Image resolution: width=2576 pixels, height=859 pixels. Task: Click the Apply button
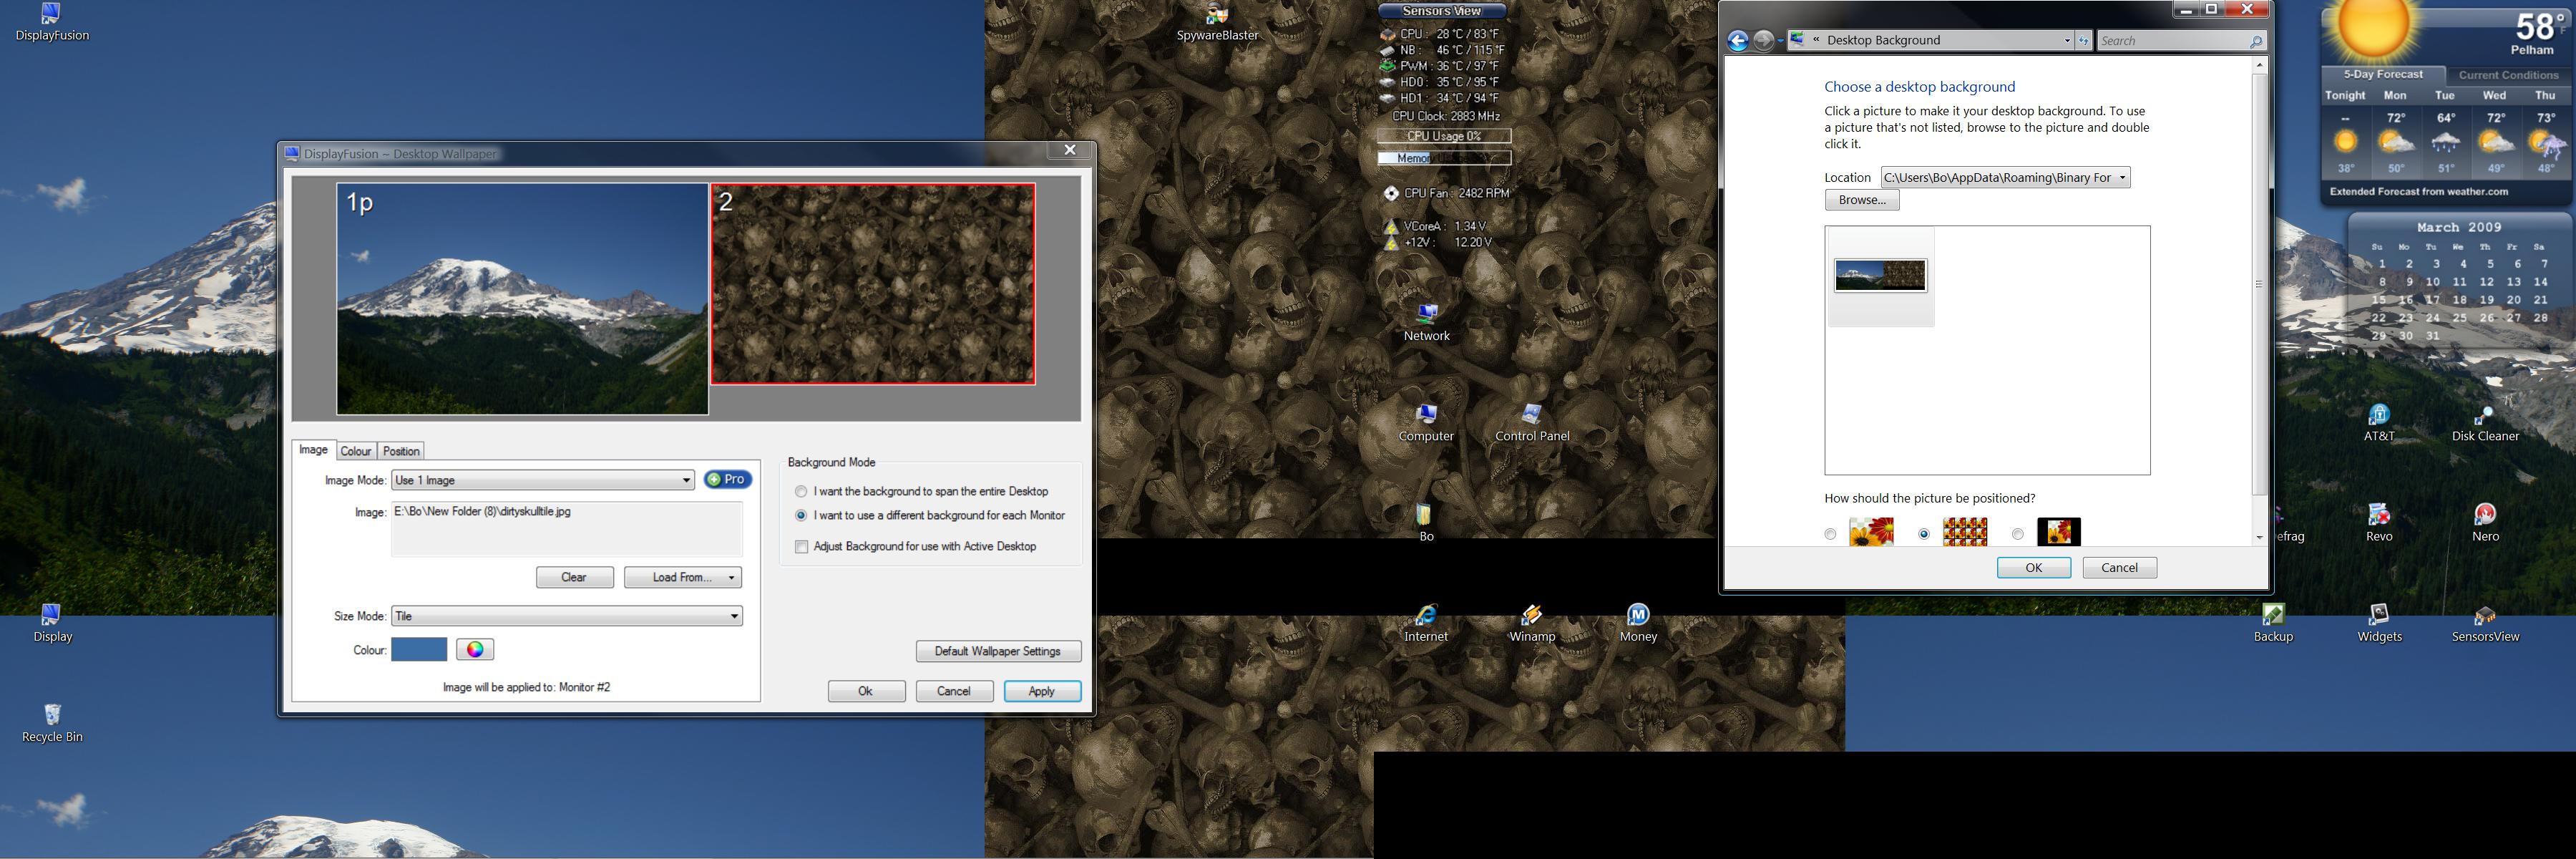click(x=1041, y=691)
